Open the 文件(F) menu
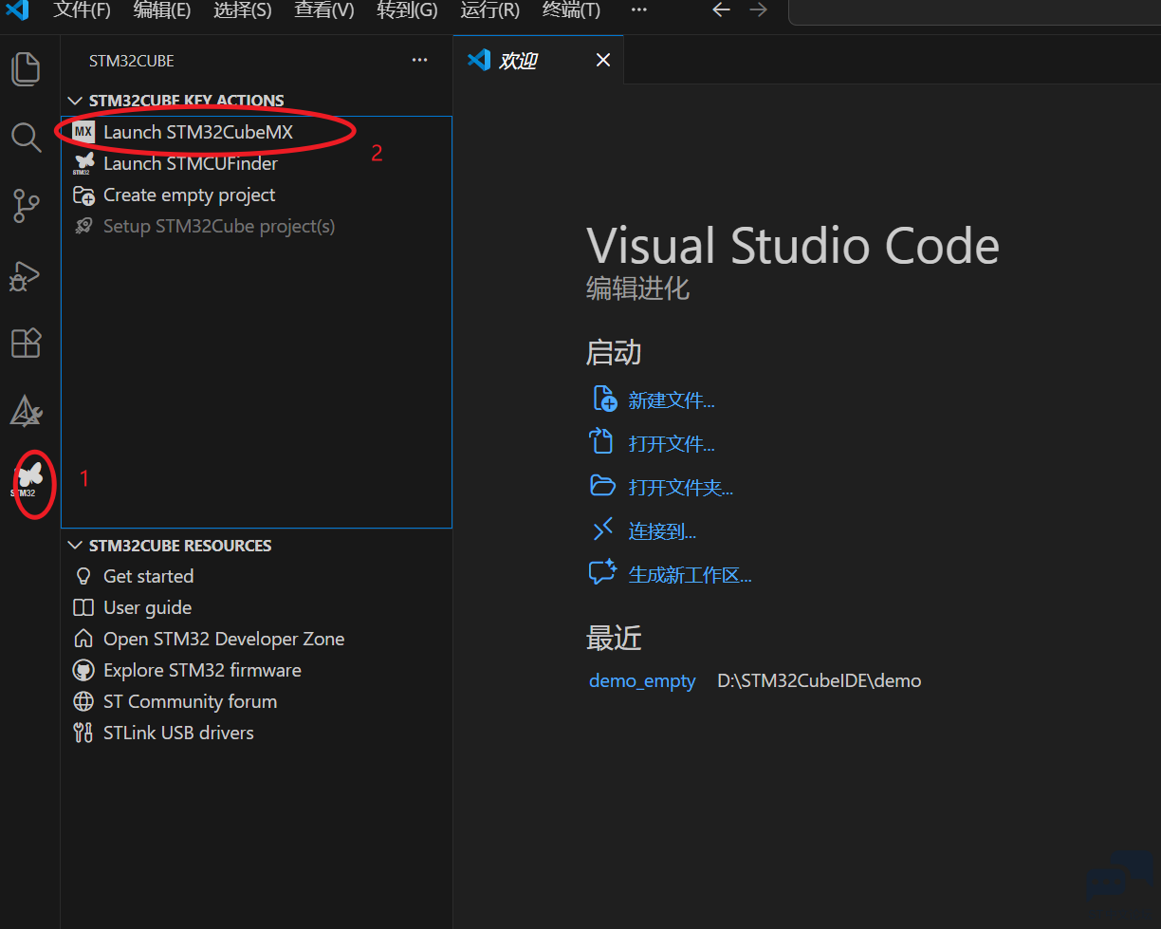Image resolution: width=1161 pixels, height=929 pixels. click(83, 10)
